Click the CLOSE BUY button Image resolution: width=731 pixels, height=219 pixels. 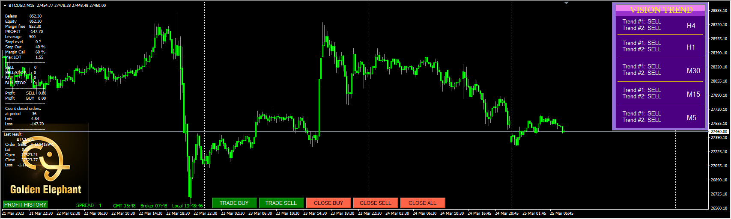coord(328,203)
